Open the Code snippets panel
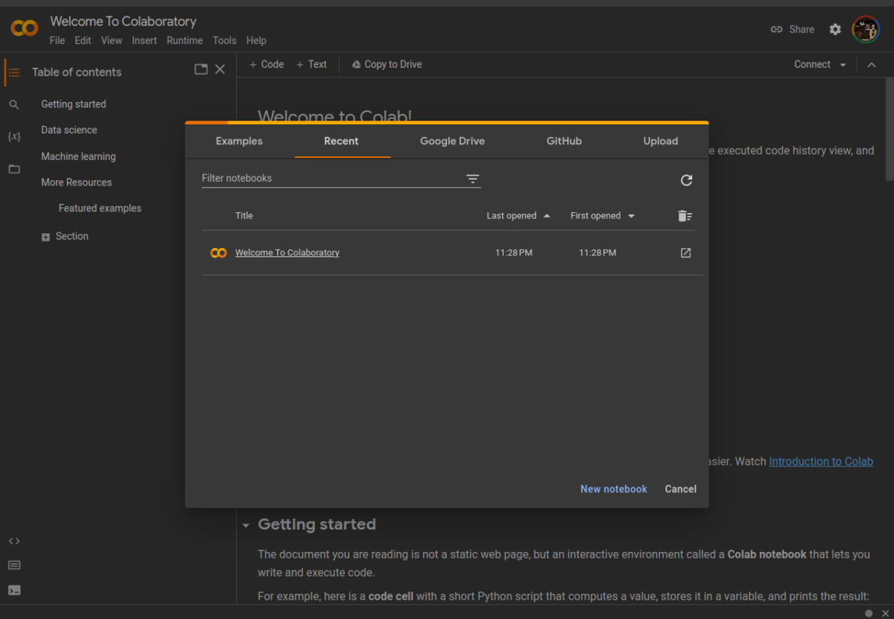 (14, 541)
